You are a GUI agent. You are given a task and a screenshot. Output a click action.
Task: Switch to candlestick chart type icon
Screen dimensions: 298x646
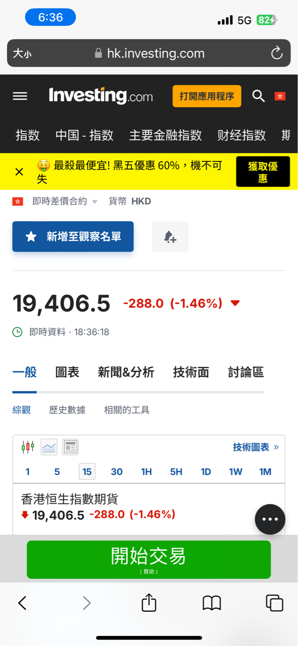28,447
